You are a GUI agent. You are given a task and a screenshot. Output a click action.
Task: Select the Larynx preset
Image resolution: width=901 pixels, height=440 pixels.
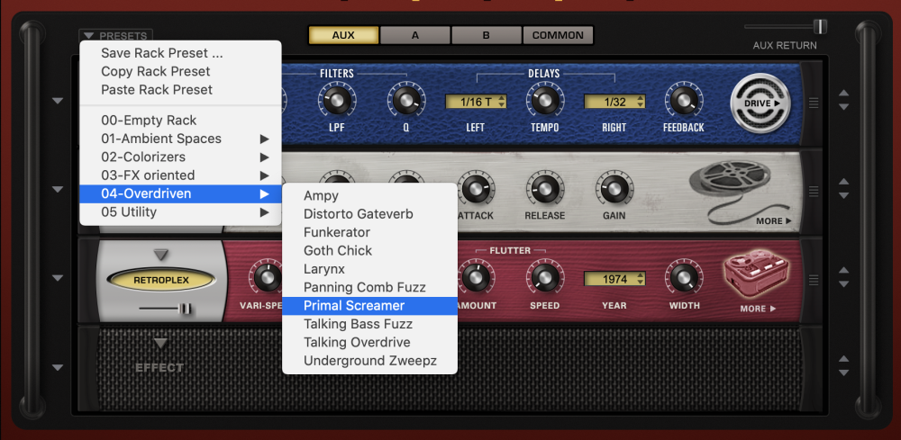tap(369, 269)
